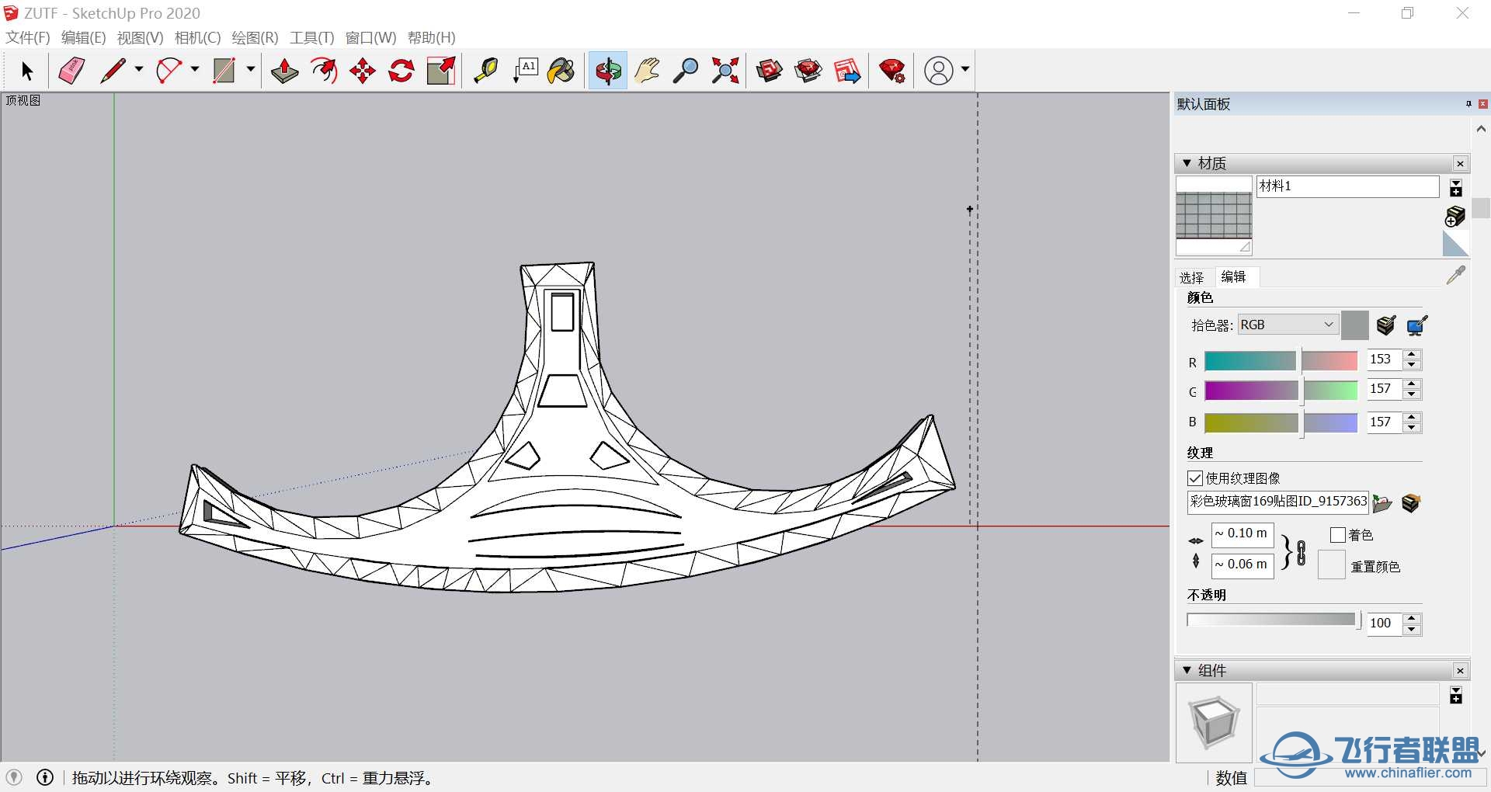Select the Tape Measure tool

[485, 71]
